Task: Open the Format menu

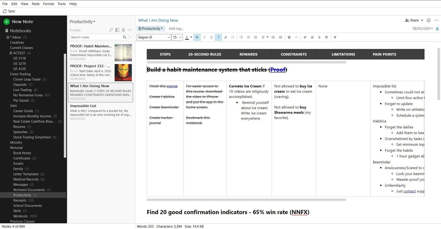Action: (49, 4)
